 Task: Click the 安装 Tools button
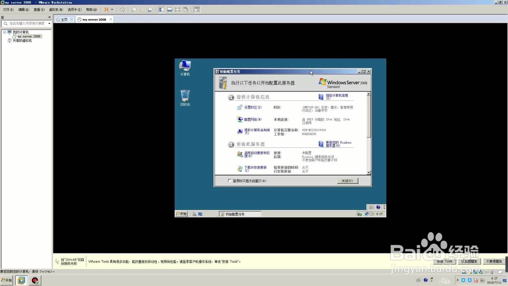444,262
